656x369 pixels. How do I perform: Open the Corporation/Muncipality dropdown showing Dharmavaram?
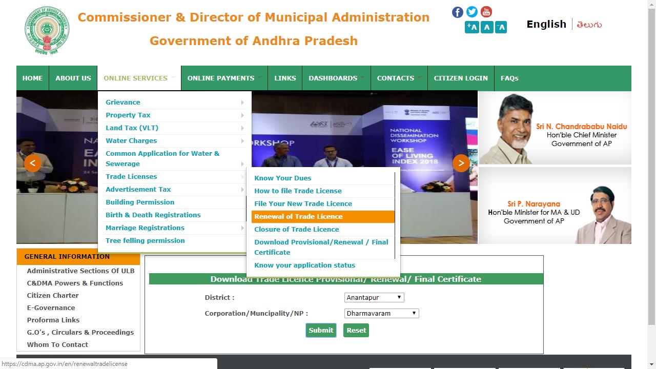(x=381, y=313)
